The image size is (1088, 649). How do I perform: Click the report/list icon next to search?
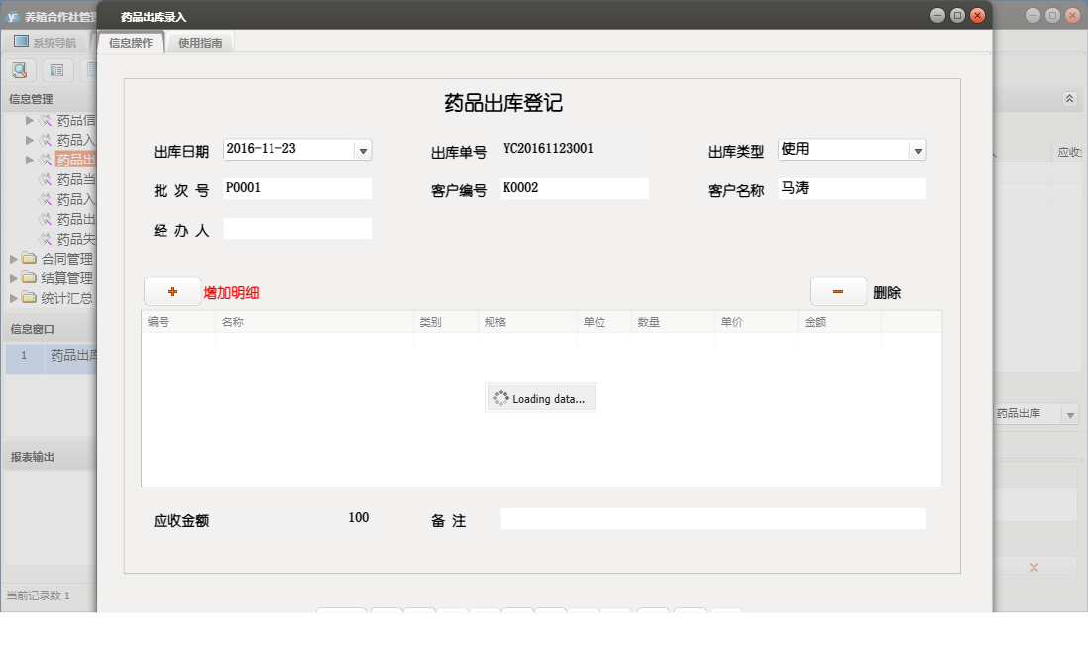[x=56, y=70]
